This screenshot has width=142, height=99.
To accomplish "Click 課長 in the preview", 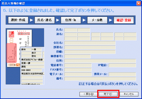I will pyautogui.click(x=33, y=67).
